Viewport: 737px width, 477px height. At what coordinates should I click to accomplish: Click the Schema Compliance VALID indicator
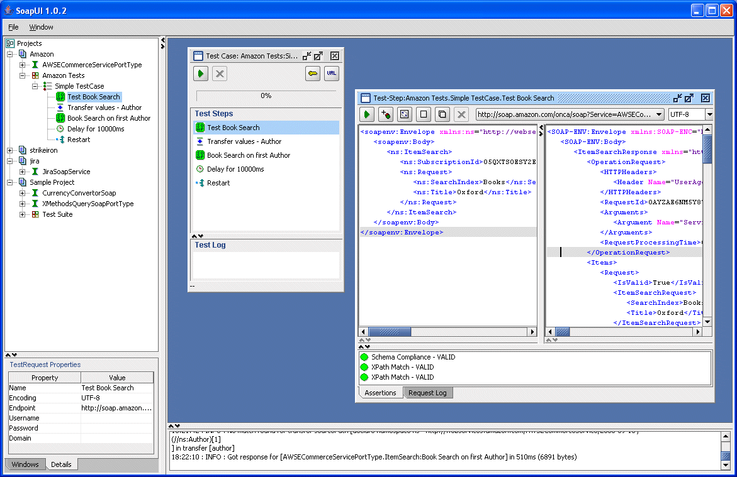click(x=364, y=356)
